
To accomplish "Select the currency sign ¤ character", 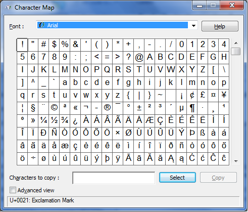I will pyautogui.click(x=213, y=96).
